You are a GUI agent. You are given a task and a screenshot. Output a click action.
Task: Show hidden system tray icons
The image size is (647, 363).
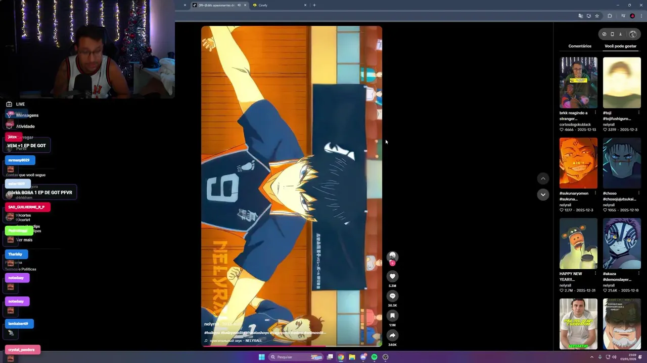tap(592, 357)
